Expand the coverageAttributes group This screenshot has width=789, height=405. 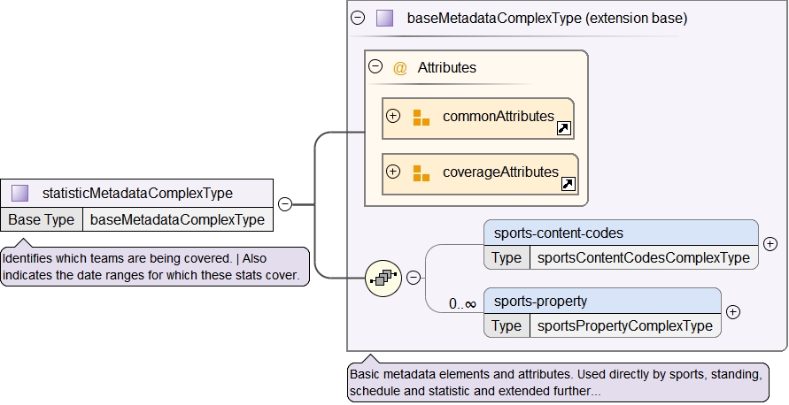(x=393, y=172)
